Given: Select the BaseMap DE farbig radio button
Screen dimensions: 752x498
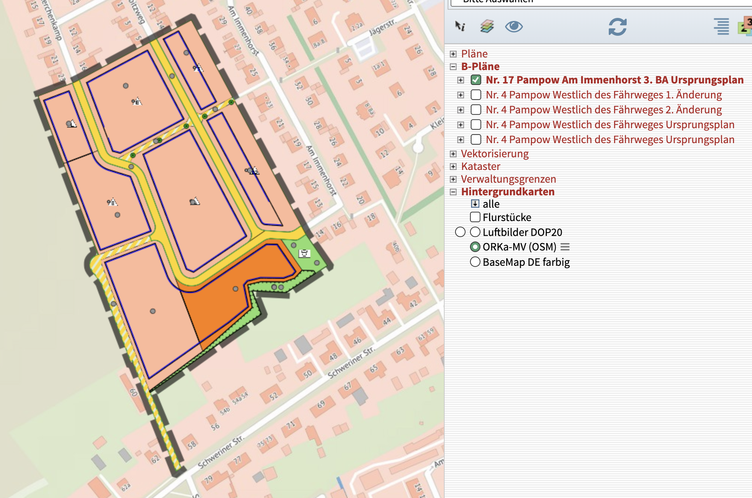Looking at the screenshot, I should tap(475, 262).
